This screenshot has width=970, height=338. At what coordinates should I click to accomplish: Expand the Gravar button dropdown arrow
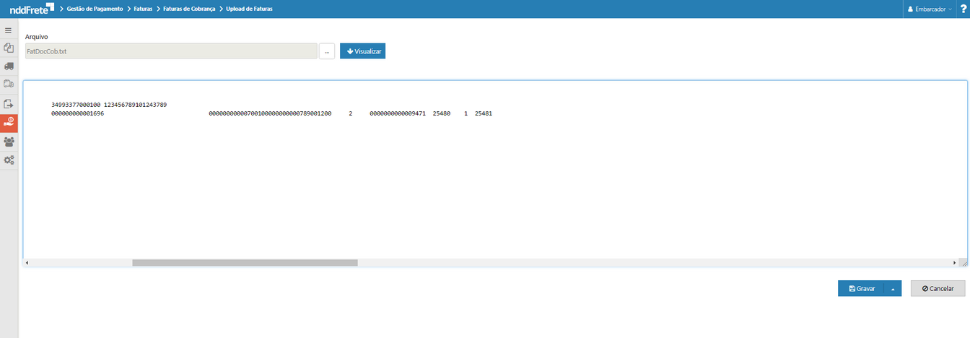[892, 288]
